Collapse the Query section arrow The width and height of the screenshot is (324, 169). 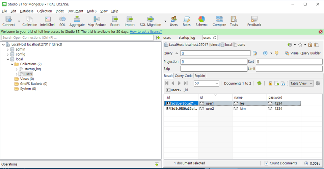[177, 53]
